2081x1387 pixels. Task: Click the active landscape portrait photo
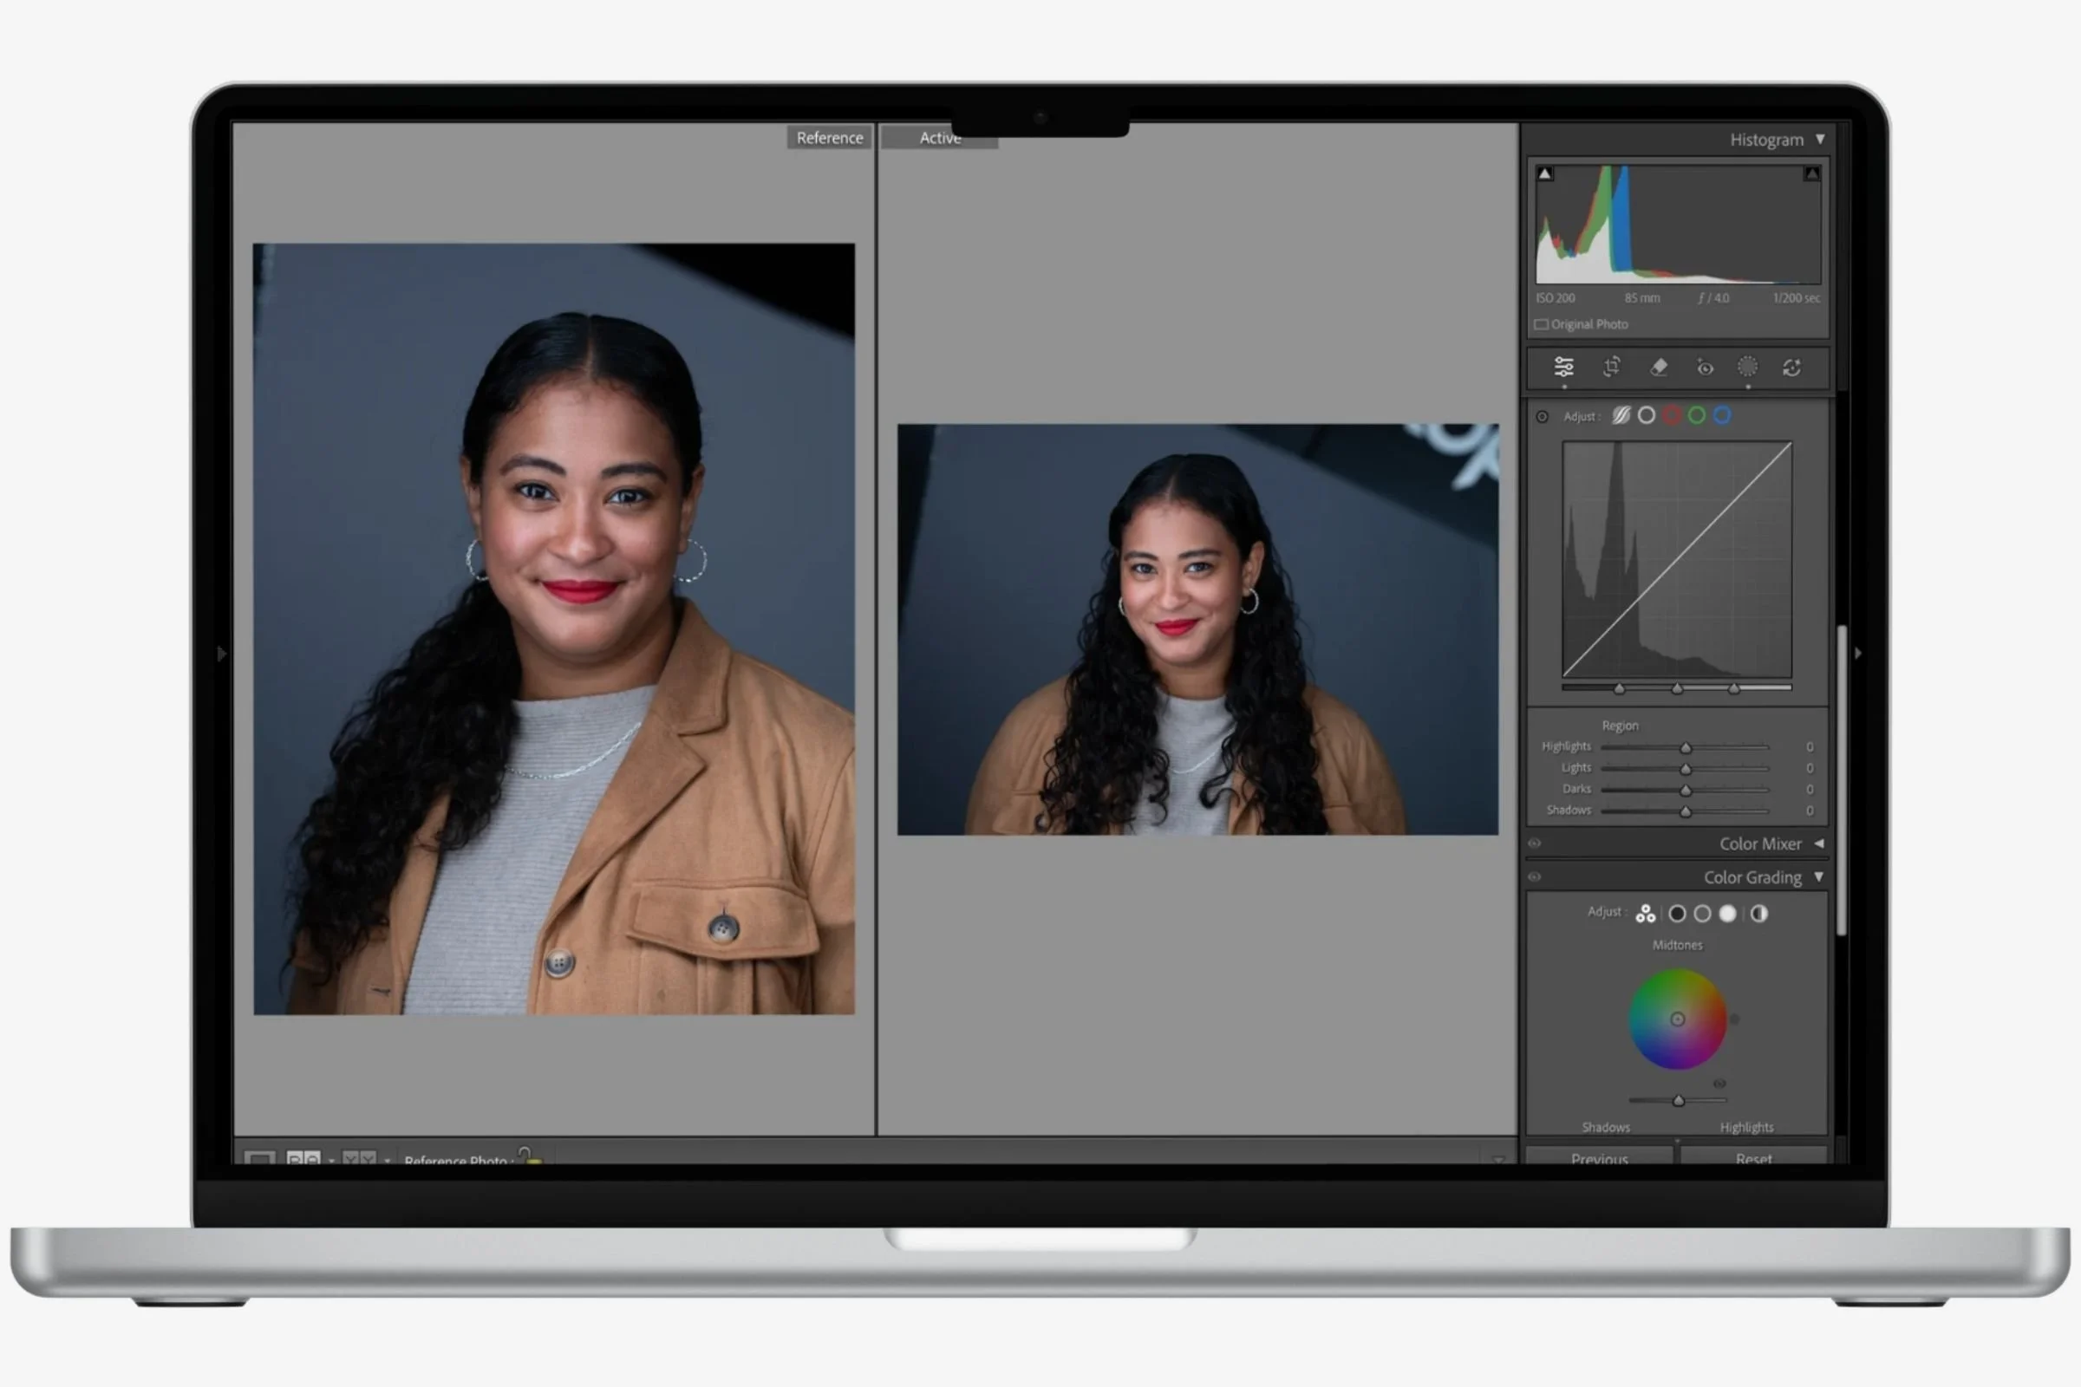click(1198, 629)
